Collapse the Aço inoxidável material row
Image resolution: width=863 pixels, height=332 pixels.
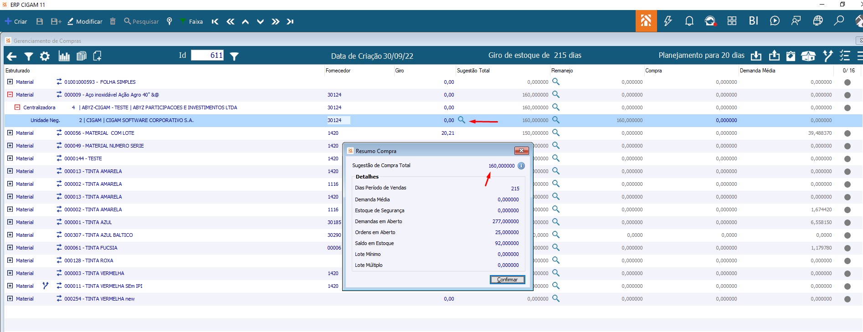point(10,95)
